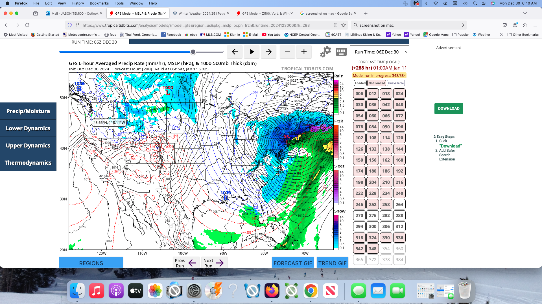
Task: Open the Run Time dropdown
Action: click(379, 52)
